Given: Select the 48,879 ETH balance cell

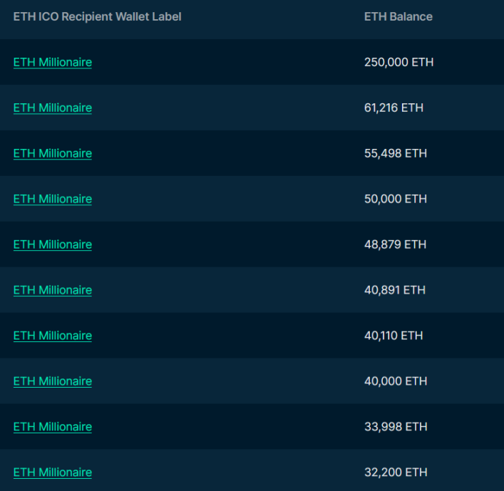Looking at the screenshot, I should (395, 244).
